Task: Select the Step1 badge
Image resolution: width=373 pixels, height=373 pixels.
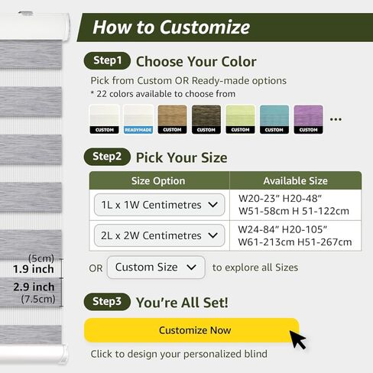Action: click(x=107, y=60)
